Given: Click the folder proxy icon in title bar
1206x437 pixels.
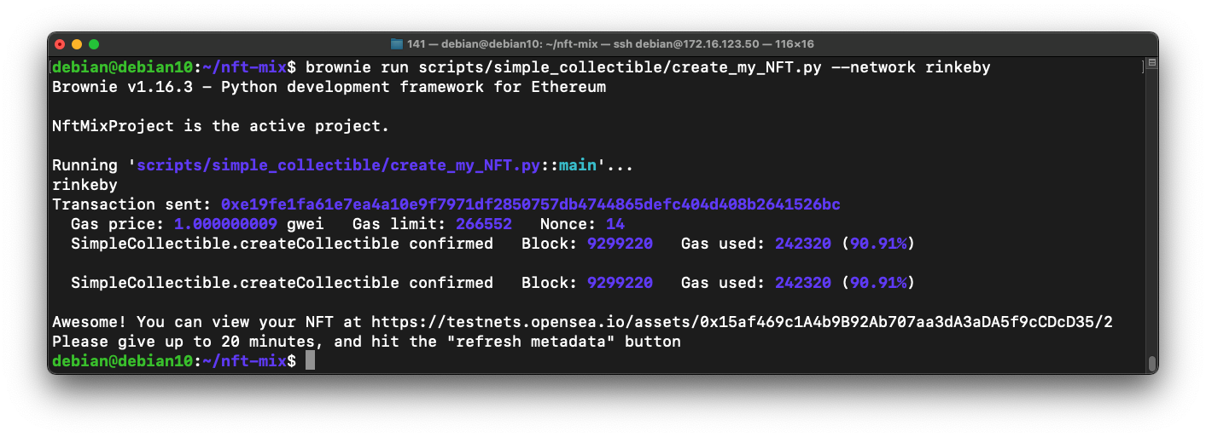Looking at the screenshot, I should pos(396,43).
